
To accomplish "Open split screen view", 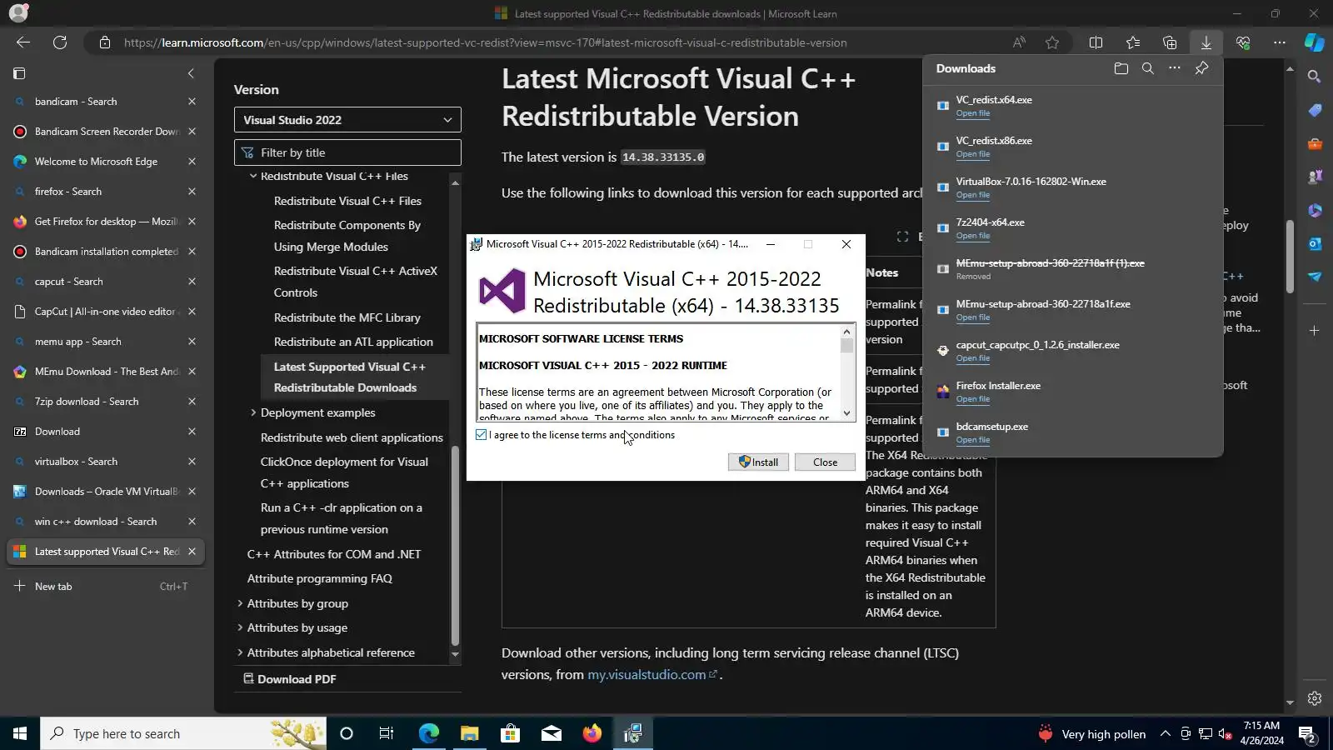I will [x=1096, y=42].
